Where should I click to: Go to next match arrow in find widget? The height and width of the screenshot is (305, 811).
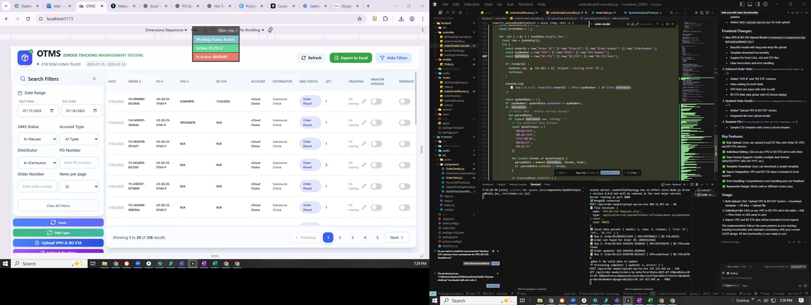click(x=663, y=24)
